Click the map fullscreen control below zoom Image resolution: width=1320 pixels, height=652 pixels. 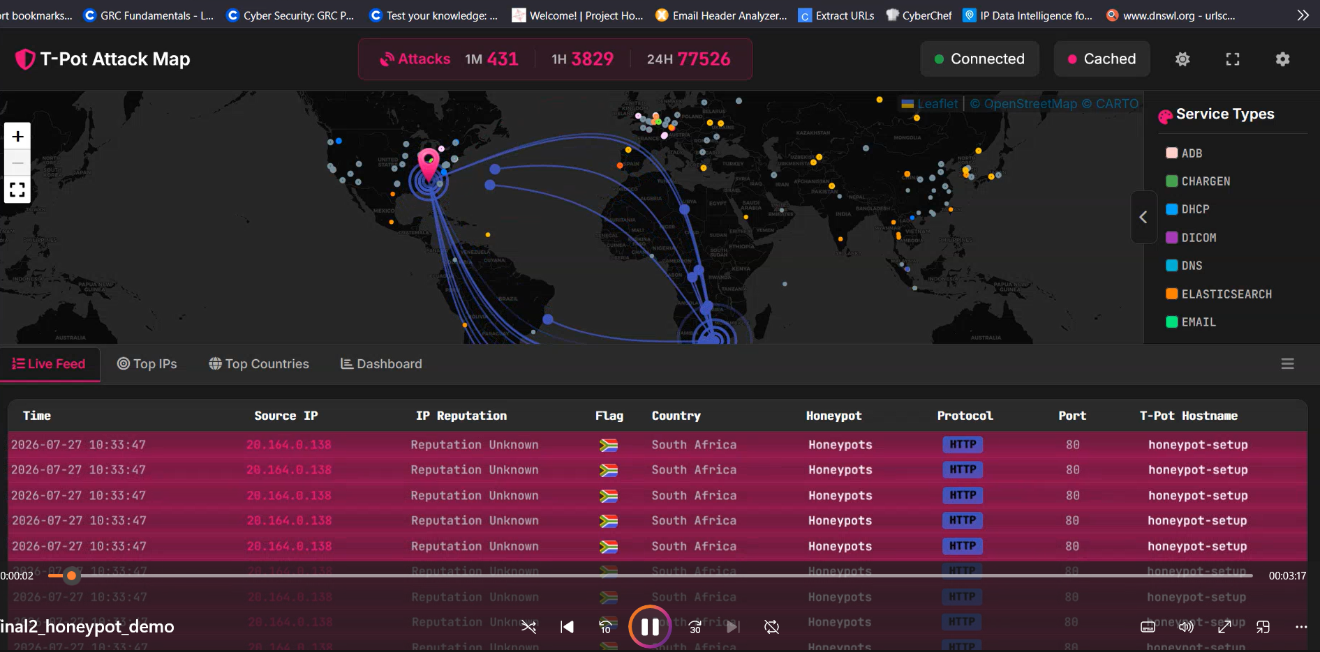[17, 190]
